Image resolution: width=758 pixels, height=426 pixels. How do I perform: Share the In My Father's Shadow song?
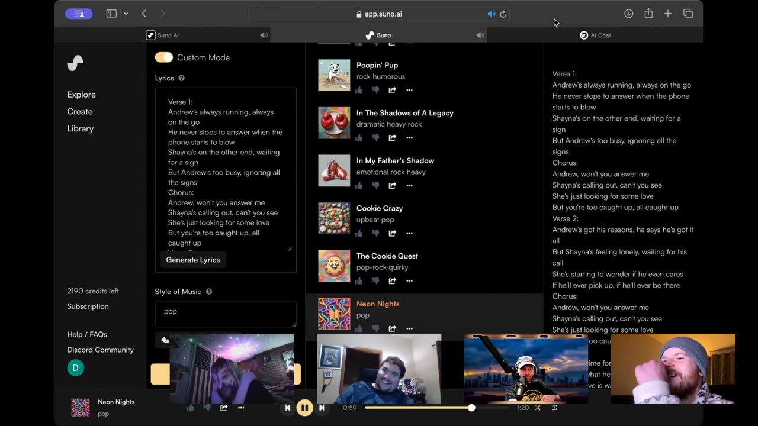point(392,185)
